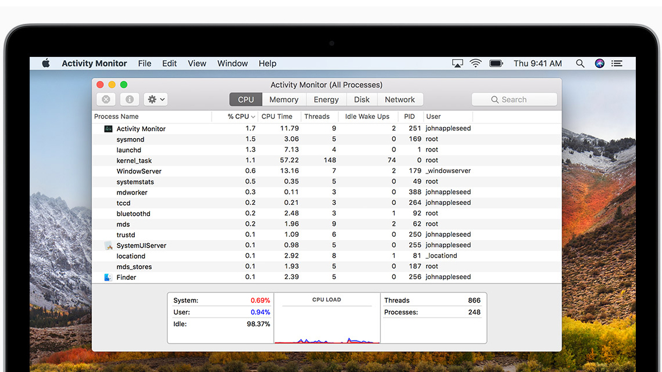Select the mds process name
The height and width of the screenshot is (372, 662).
pos(123,225)
